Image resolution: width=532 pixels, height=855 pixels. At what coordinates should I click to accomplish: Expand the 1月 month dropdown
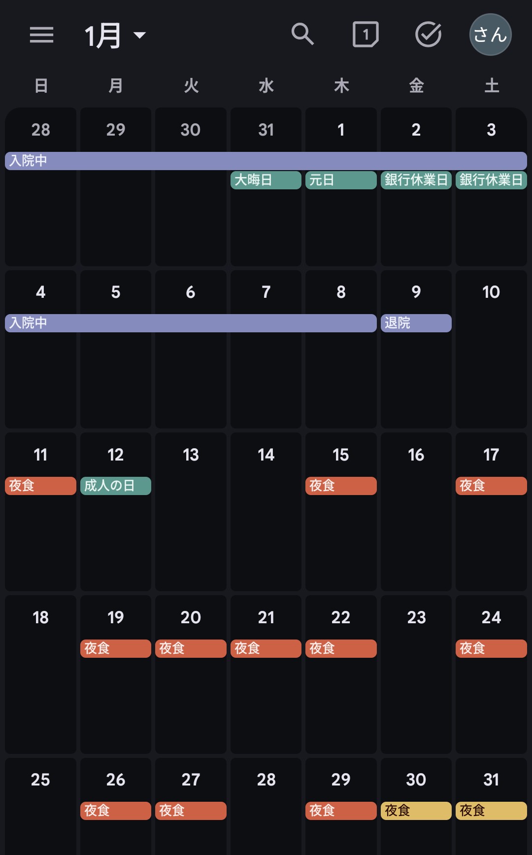pos(115,36)
